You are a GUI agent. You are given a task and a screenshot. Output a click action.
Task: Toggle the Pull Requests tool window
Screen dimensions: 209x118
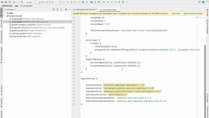pos(1,37)
